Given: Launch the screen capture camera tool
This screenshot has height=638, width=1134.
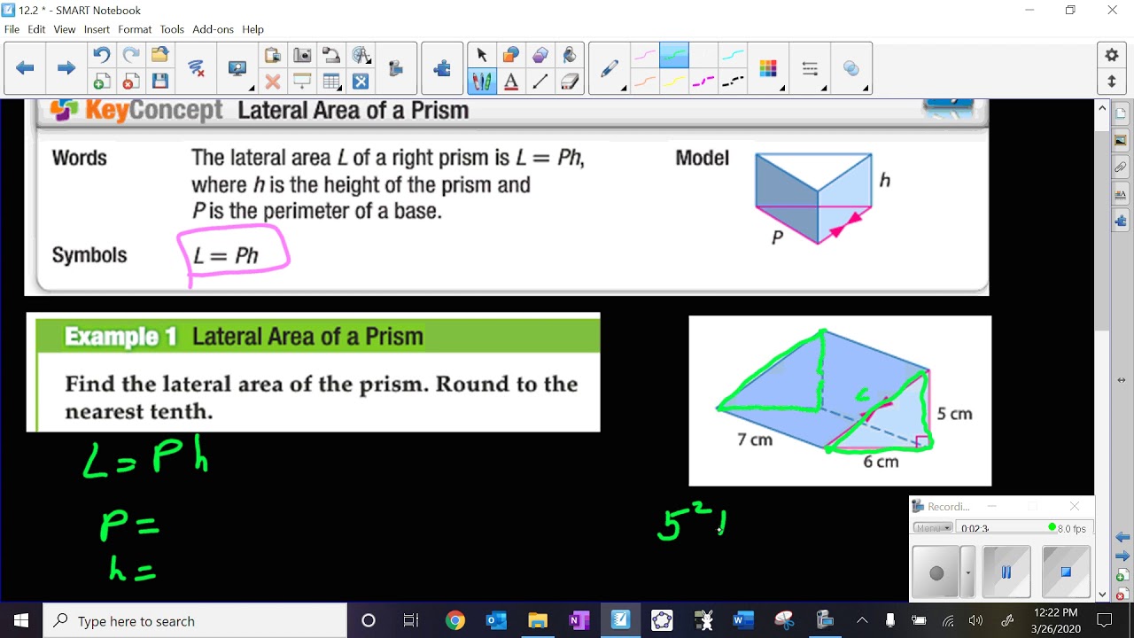Looking at the screenshot, I should click(x=302, y=56).
